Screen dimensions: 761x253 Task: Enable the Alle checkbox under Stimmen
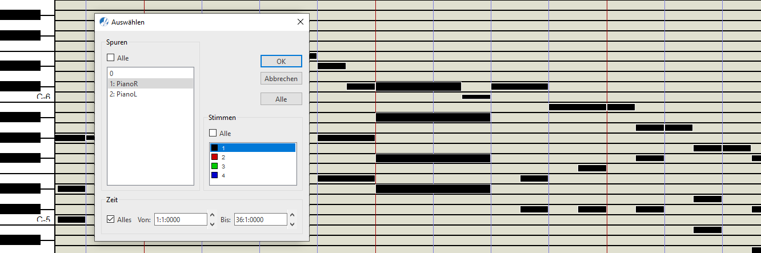pyautogui.click(x=213, y=133)
